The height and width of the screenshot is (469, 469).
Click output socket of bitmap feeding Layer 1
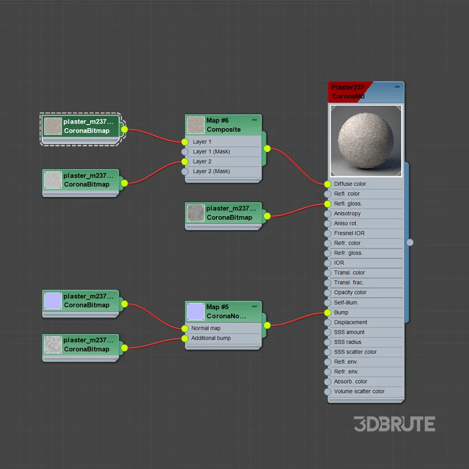125,130
